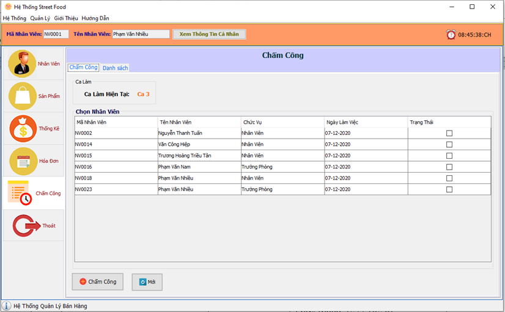The width and height of the screenshot is (505, 312).
Task: Click the name Văn Công Hiệp
Action: pos(174,145)
